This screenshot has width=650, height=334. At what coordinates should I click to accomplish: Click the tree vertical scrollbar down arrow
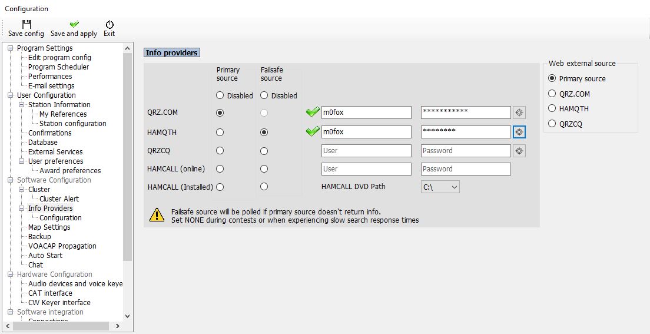[x=128, y=316]
